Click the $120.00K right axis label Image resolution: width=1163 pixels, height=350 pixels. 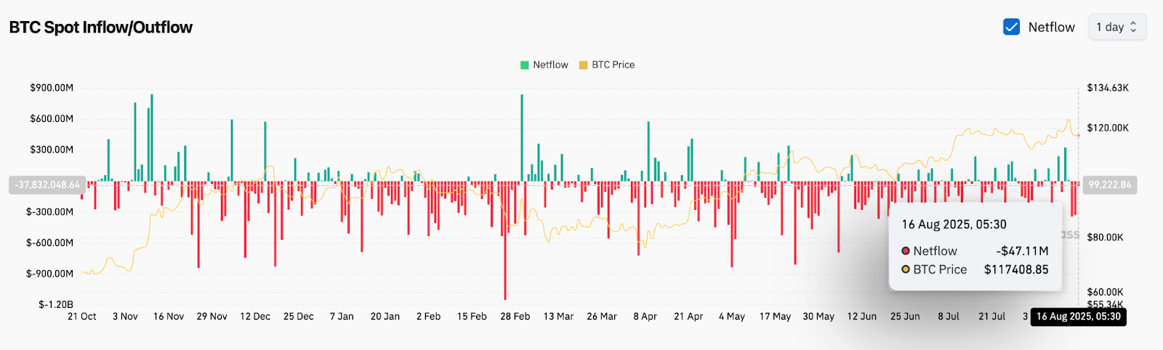coord(1108,128)
